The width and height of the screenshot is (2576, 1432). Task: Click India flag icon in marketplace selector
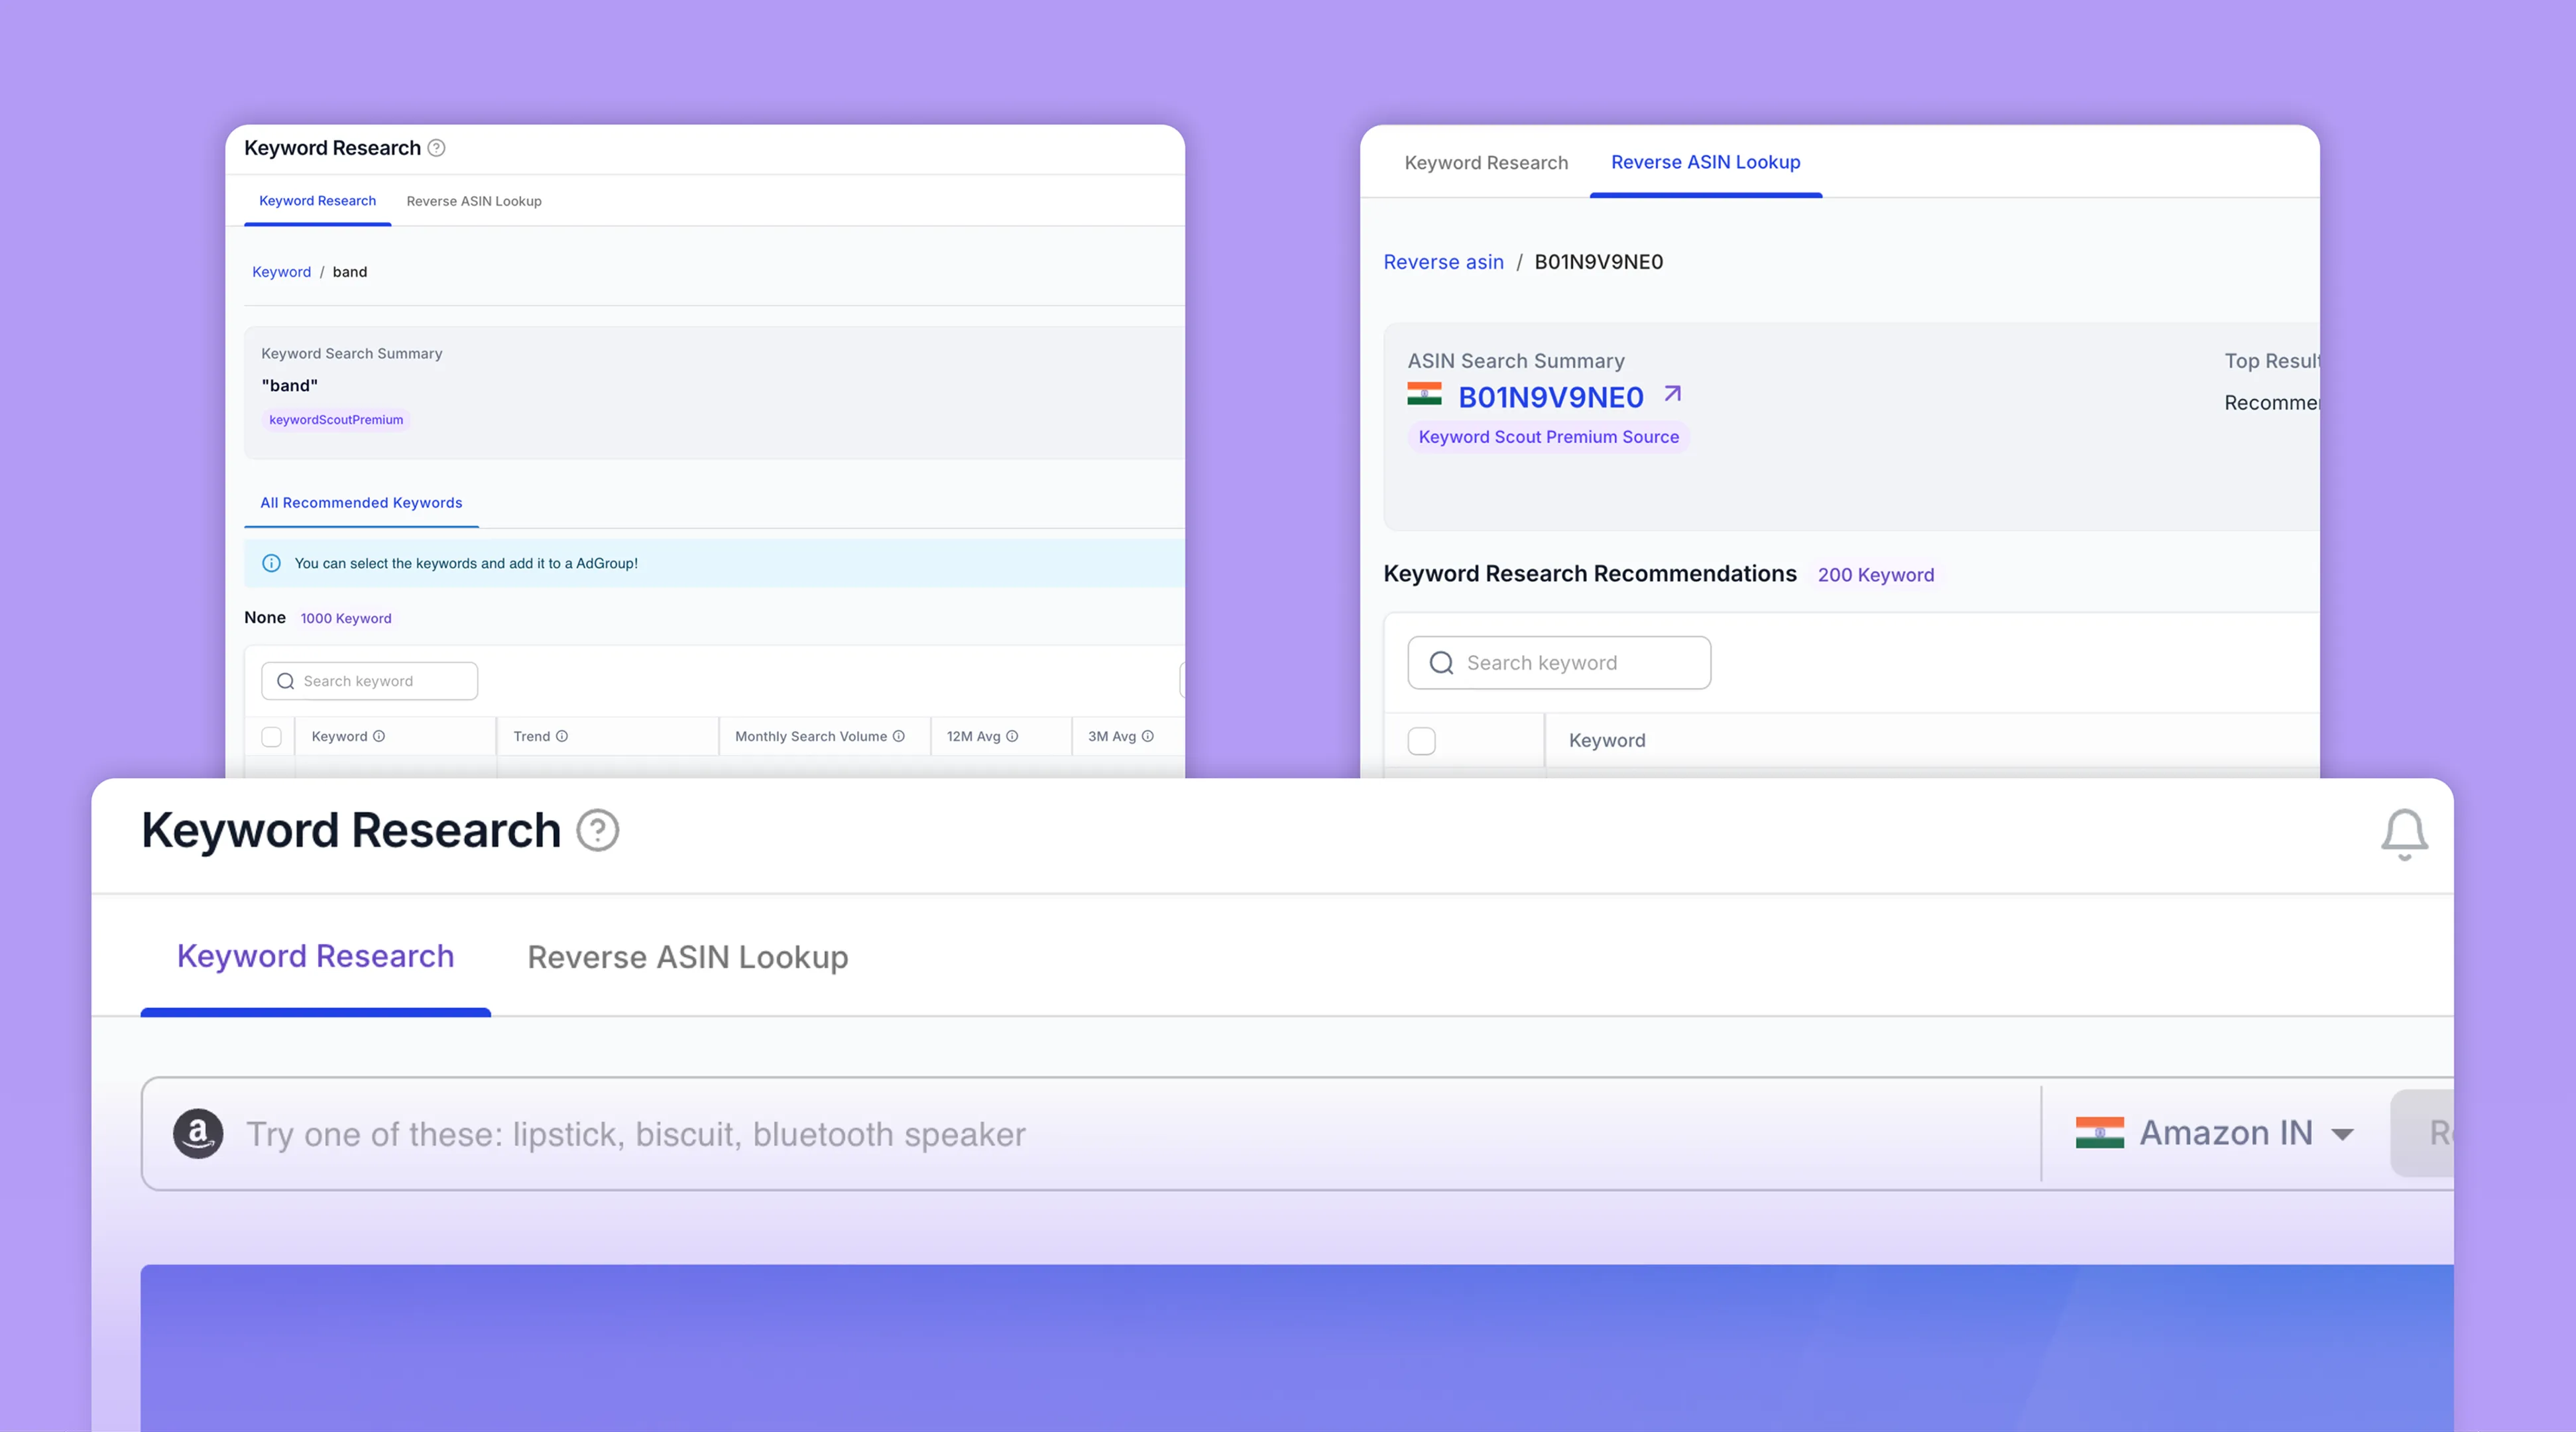pos(2100,1132)
